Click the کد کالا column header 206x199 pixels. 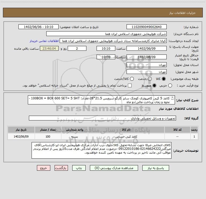(177, 130)
